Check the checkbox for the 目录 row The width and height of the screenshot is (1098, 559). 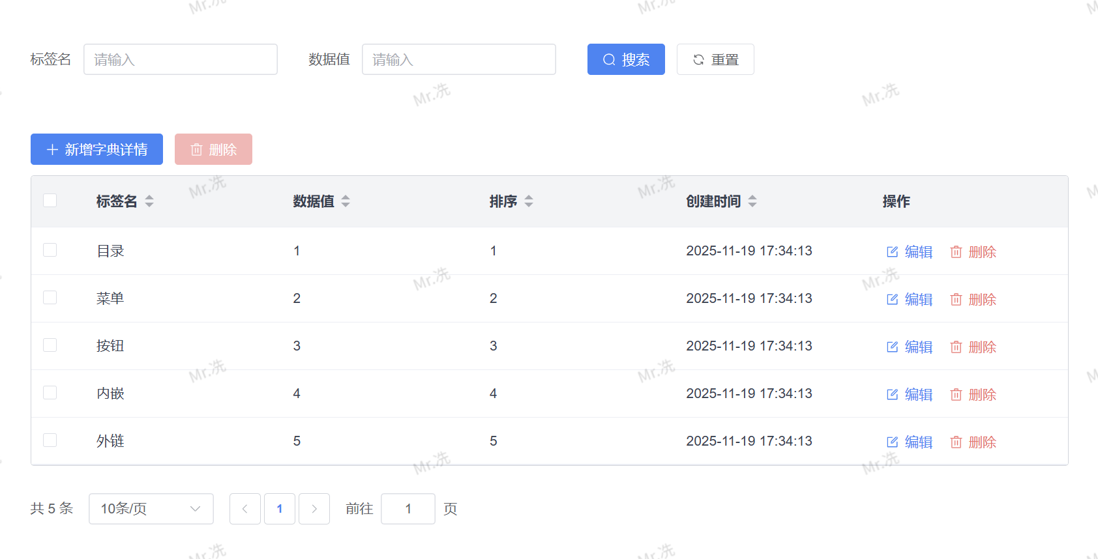tap(50, 250)
